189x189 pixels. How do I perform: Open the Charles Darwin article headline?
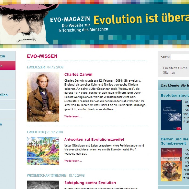point(78,75)
